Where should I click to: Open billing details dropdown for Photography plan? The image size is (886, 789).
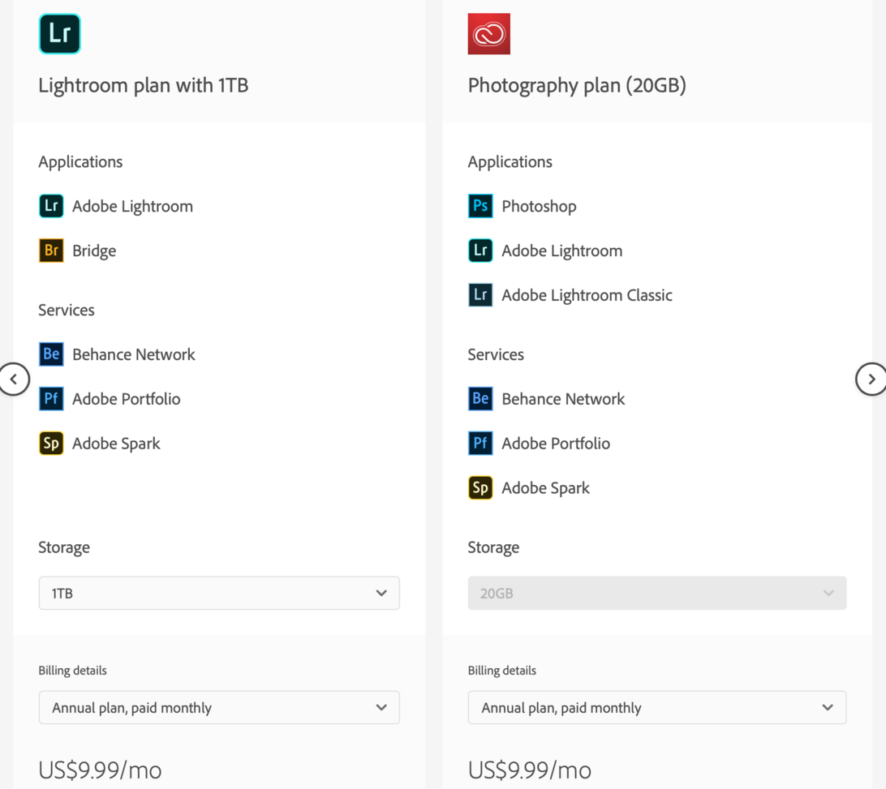point(656,708)
